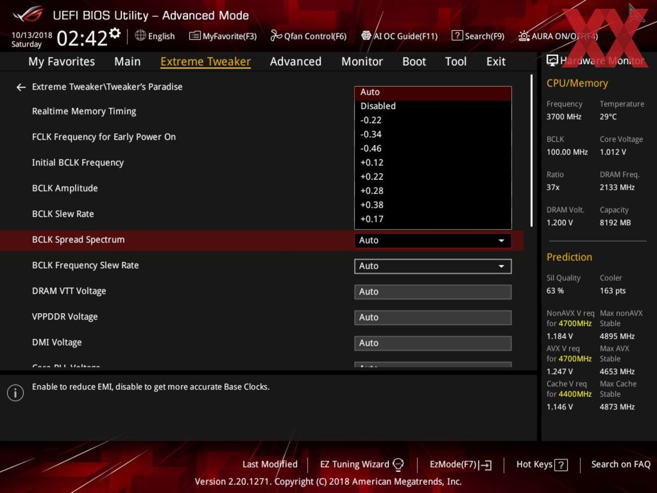The width and height of the screenshot is (657, 493).
Task: Switch to EzMode(F7)
Action: 460,464
